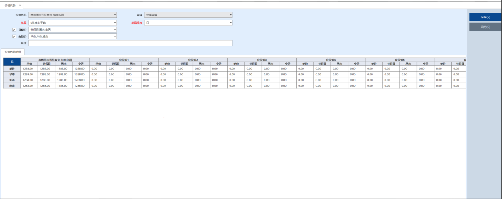Expand the 市别价 dropdown listing 早市,午市,晚市
Screen dimensions: 502x199
point(115,37)
